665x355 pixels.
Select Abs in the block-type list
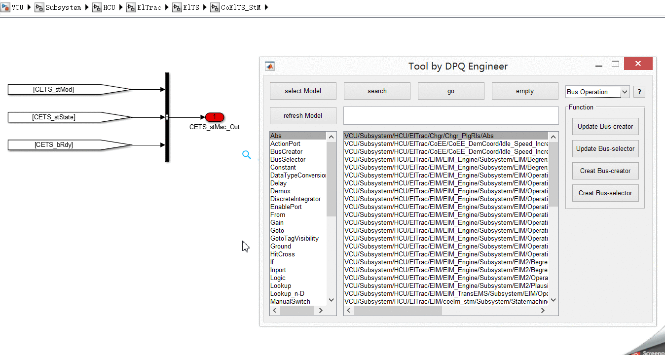pos(298,136)
